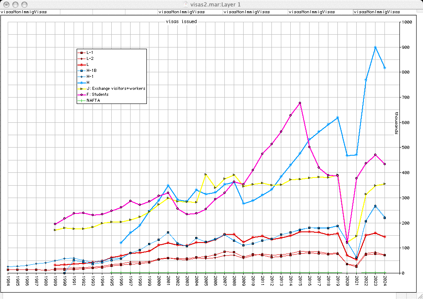Pick the magenta F: Students legend swatch
The height and width of the screenshot is (299, 423).
pyautogui.click(x=81, y=94)
